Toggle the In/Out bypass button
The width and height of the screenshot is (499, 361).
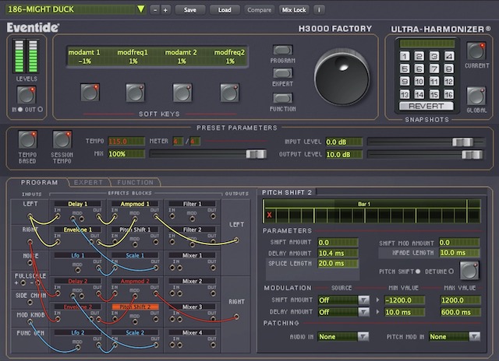[x=25, y=95]
